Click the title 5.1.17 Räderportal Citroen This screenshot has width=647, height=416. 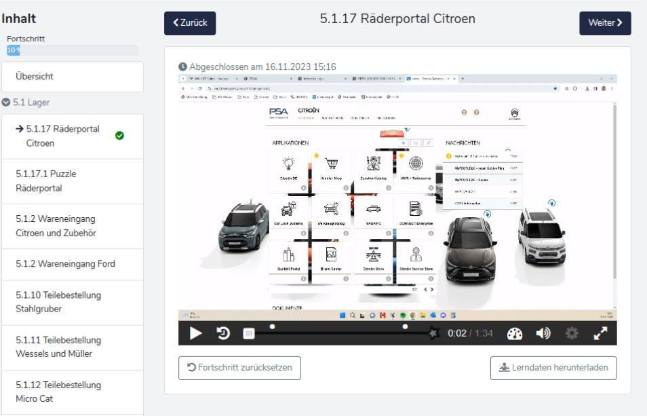(397, 18)
